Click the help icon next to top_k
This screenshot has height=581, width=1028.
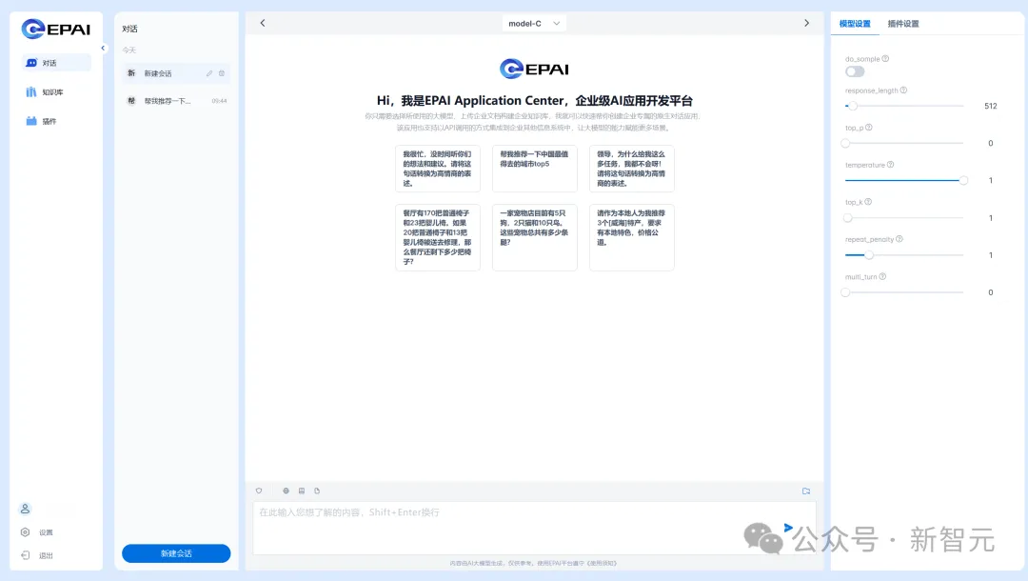click(x=868, y=202)
